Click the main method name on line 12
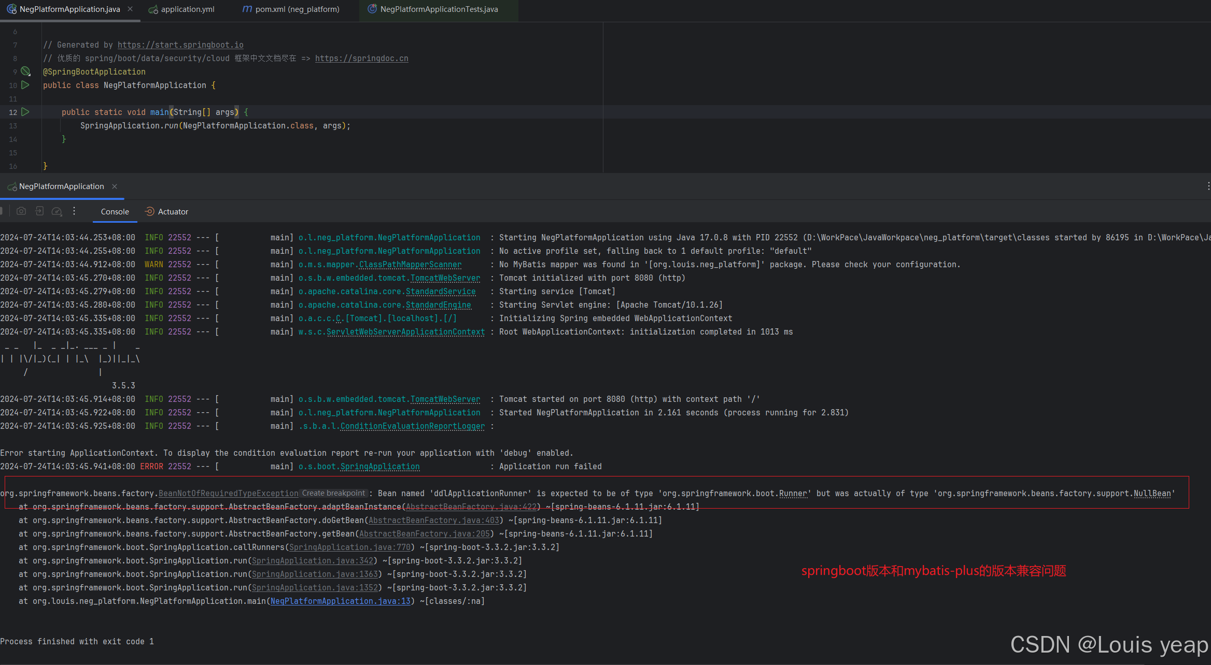Image resolution: width=1211 pixels, height=665 pixels. click(x=160, y=112)
